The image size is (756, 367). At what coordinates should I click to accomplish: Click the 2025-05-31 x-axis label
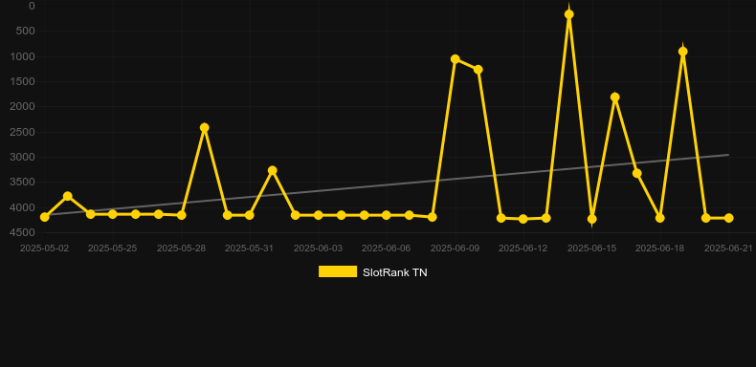pos(249,248)
